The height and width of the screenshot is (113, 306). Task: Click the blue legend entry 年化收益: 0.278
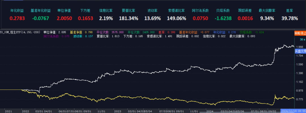[224, 32]
